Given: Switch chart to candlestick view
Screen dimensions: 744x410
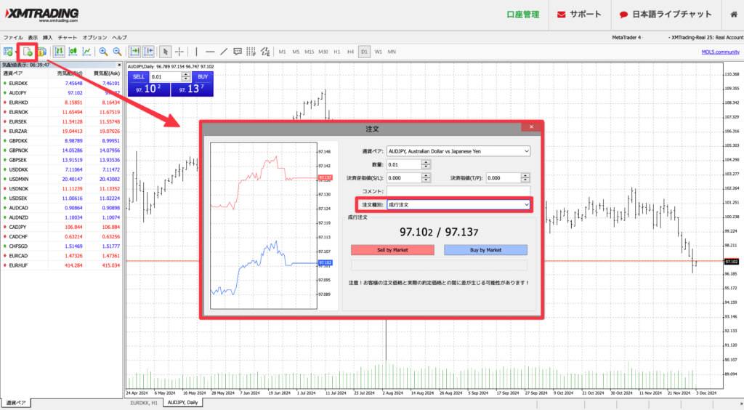Looking at the screenshot, I should click(73, 52).
